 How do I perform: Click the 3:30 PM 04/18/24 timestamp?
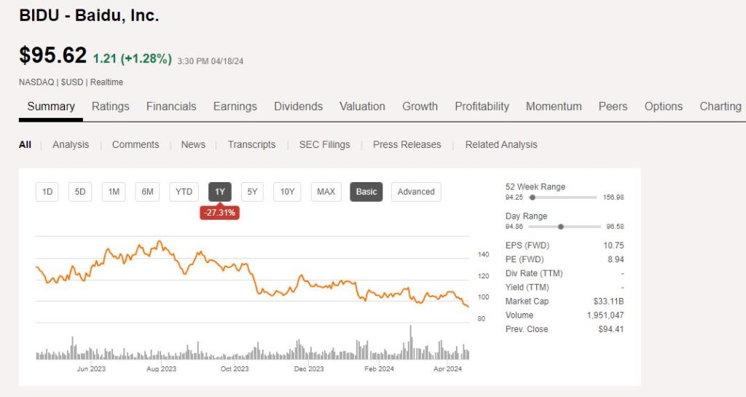coord(211,61)
